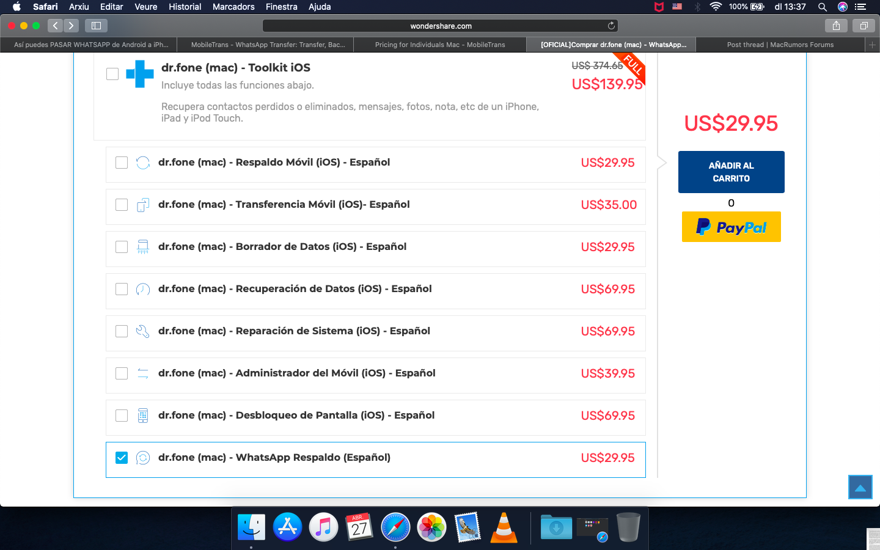This screenshot has width=880, height=550.
Task: Show all tabs overview button
Action: tap(864, 26)
